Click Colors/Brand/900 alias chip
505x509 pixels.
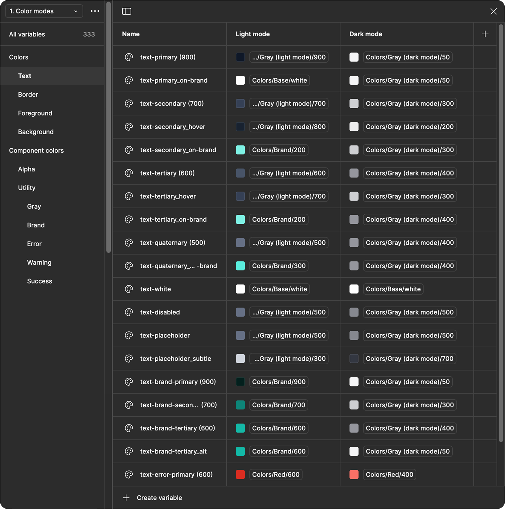(279, 382)
